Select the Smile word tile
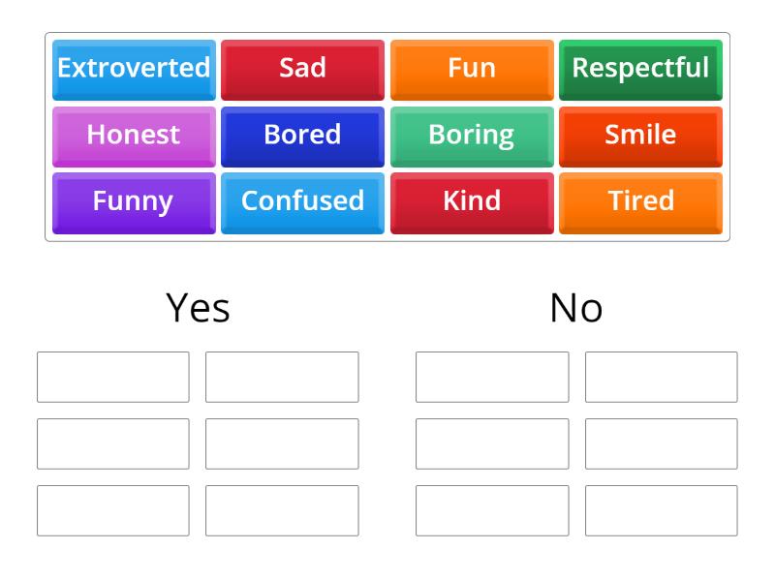 pyautogui.click(x=641, y=136)
